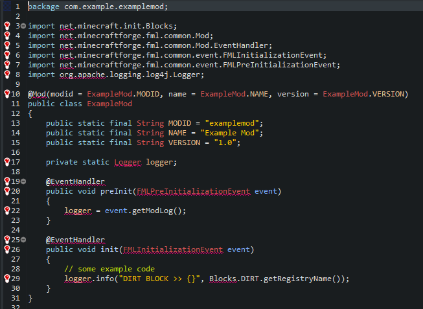This screenshot has height=309, width=423.
Task: Click the error icon at line 10
Action: click(6, 94)
